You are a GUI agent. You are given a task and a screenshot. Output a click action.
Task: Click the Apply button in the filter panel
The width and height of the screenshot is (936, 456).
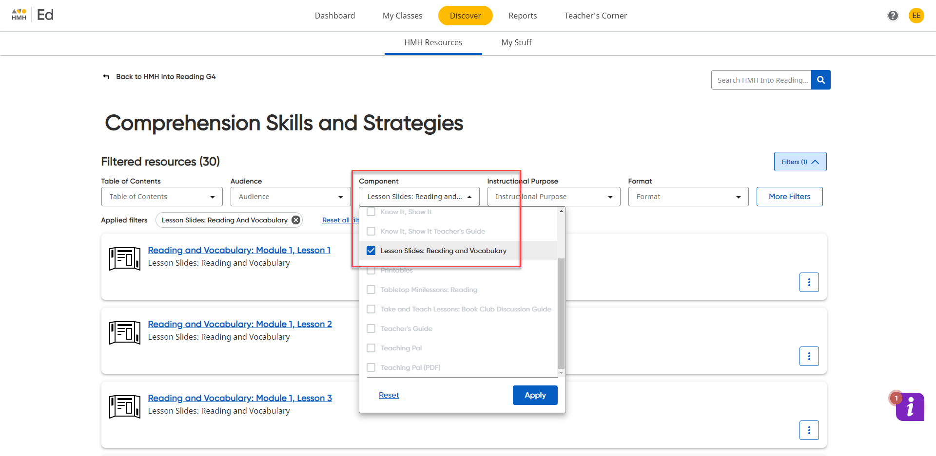(x=535, y=395)
